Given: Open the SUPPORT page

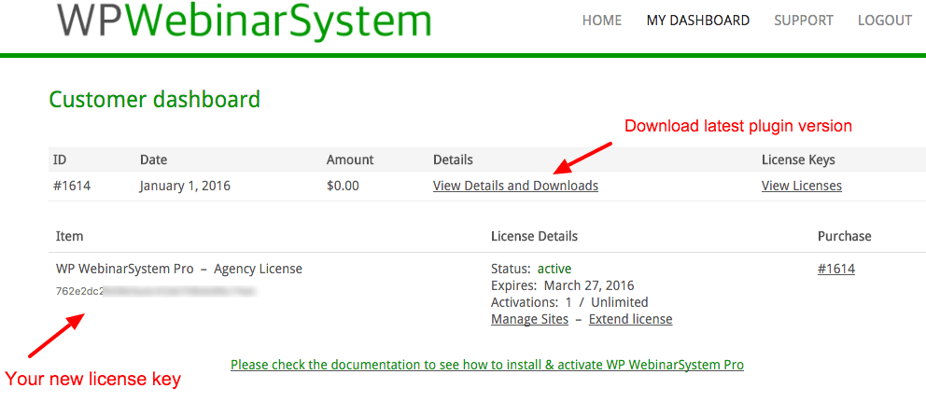Looking at the screenshot, I should [x=804, y=21].
